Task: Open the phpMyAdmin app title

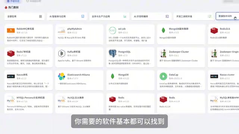Action: click(75, 29)
